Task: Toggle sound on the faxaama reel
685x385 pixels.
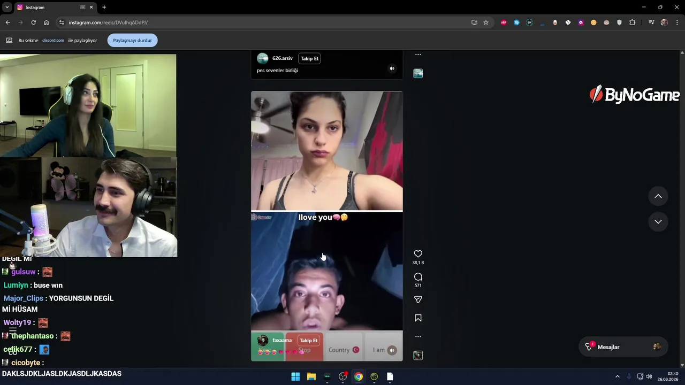Action: pos(392,350)
